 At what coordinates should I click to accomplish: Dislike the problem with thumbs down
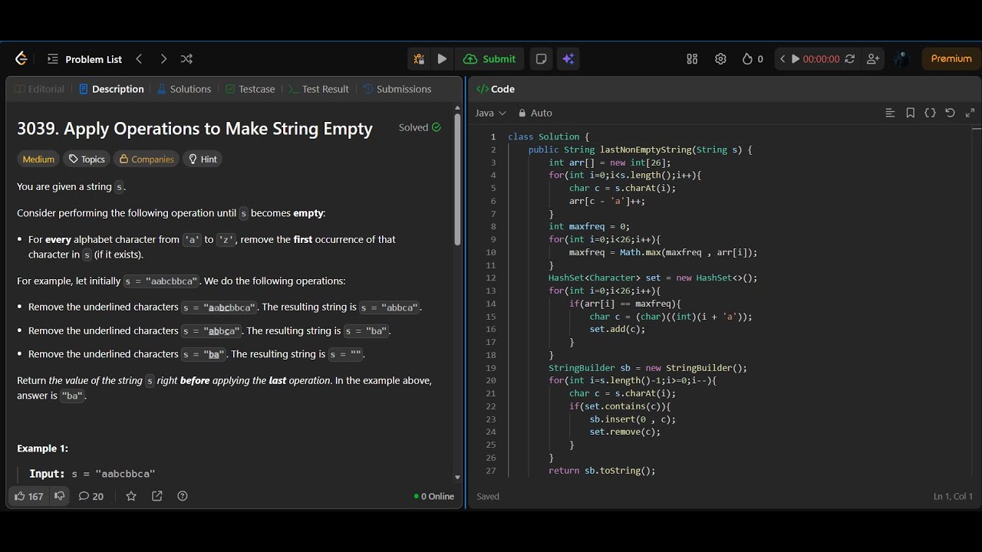(x=59, y=496)
